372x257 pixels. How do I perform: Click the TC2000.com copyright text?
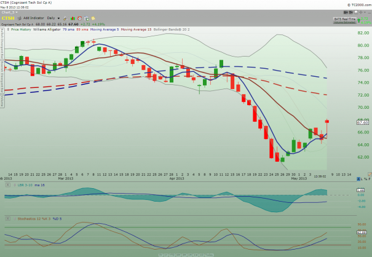tap(360, 5)
